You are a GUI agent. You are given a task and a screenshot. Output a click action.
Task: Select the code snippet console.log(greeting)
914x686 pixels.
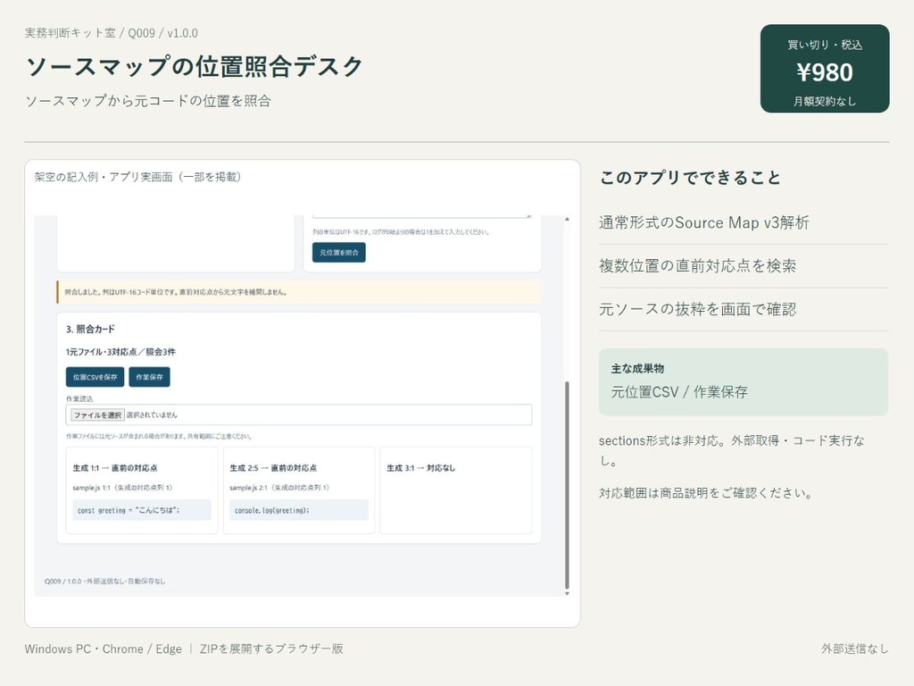point(299,510)
